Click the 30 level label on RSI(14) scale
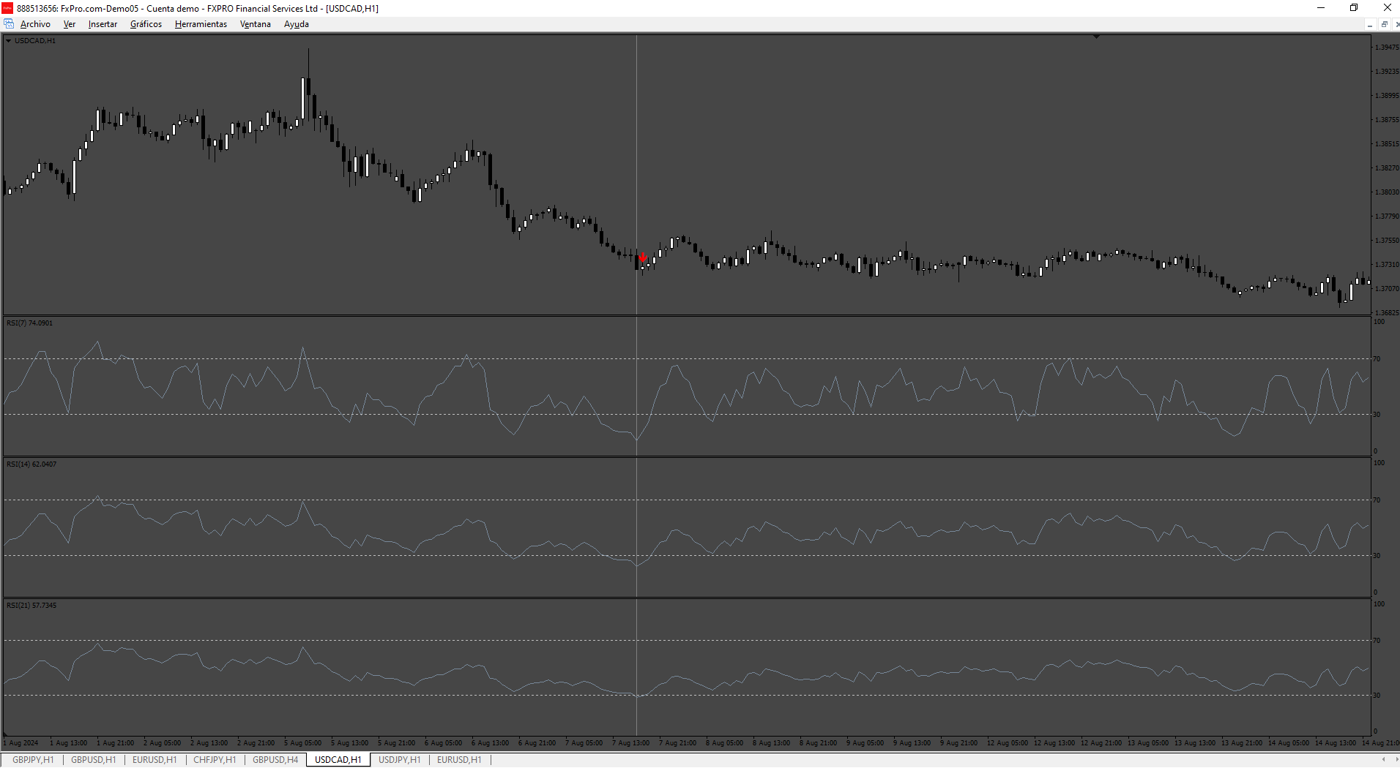Screen dimensions: 1400x768 tap(1377, 556)
